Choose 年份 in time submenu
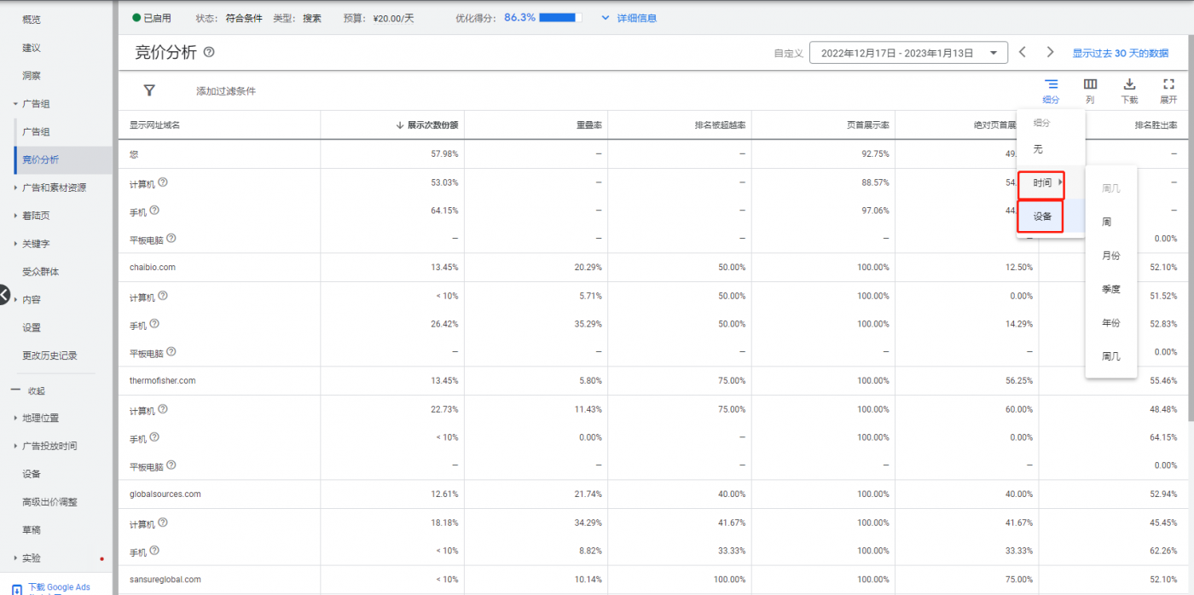1194x595 pixels. click(1110, 323)
